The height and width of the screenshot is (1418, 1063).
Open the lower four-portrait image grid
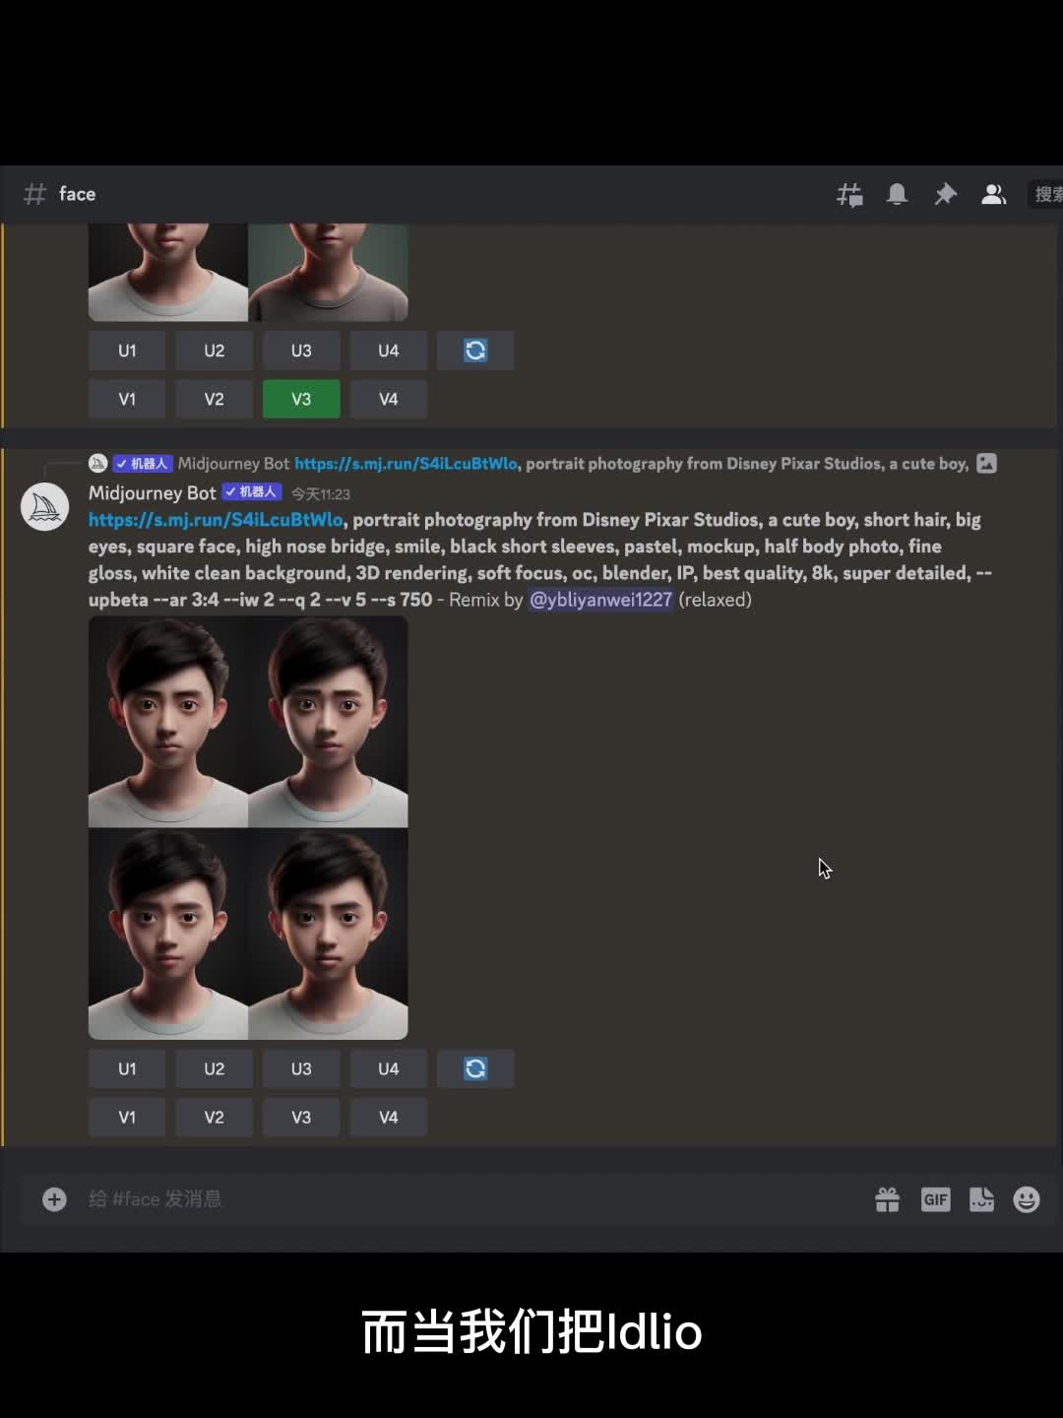[x=248, y=828]
